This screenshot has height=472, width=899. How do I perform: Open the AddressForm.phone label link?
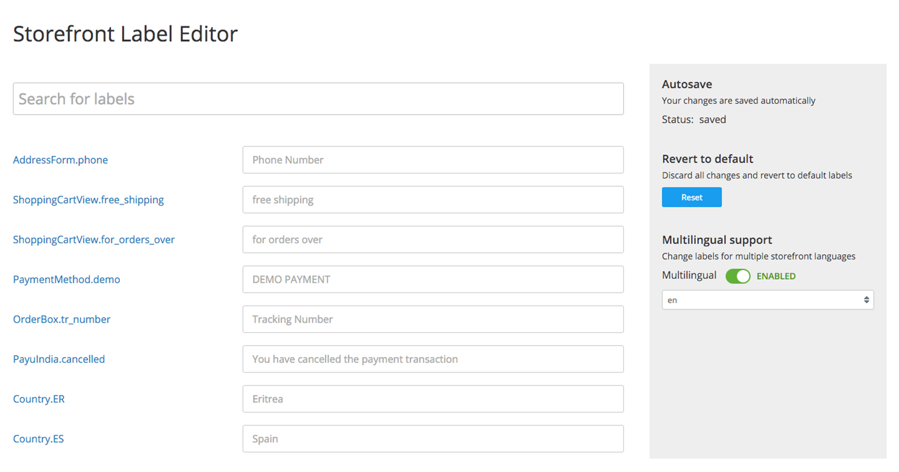click(x=60, y=160)
